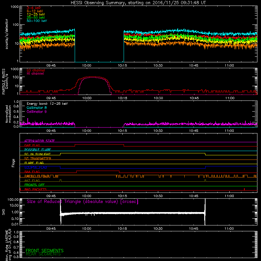This screenshot has width=261, height=261.
Task: Select the LO channel legend label
Action: (36, 70)
